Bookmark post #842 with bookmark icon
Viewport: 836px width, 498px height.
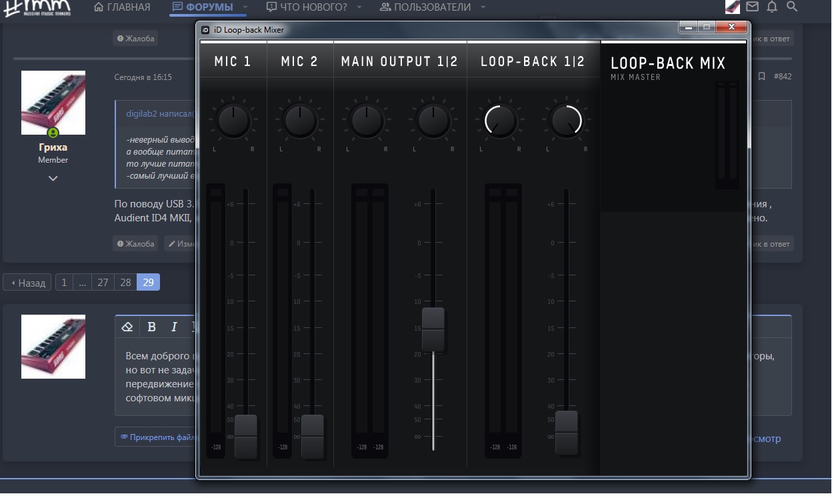tap(761, 77)
